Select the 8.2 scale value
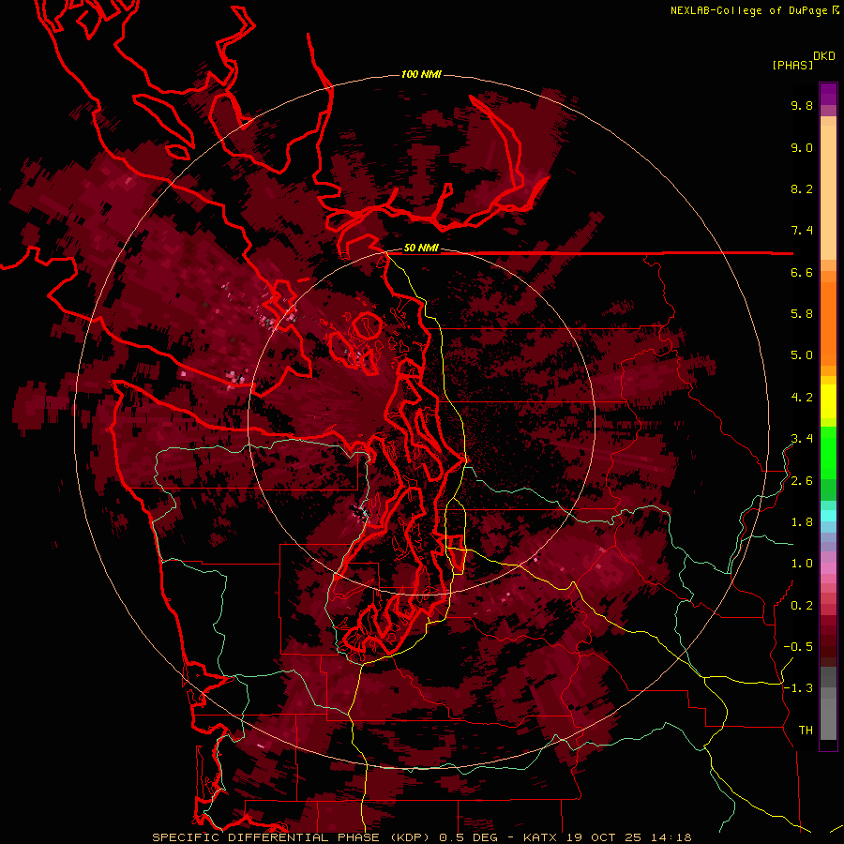 pos(802,188)
